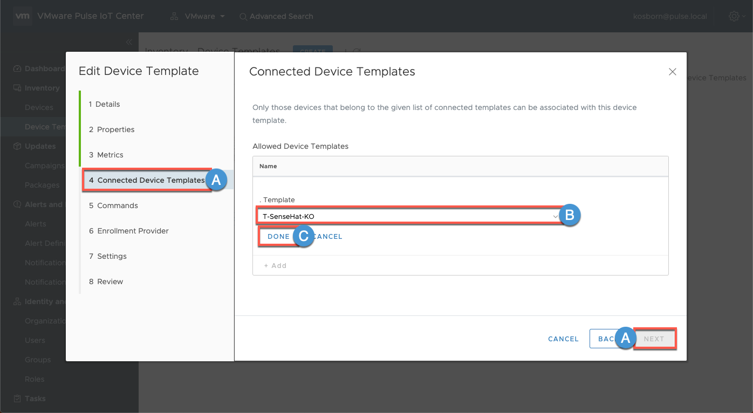The height and width of the screenshot is (413, 753).
Task: Open Groups in the sidebar
Action: [x=38, y=360]
